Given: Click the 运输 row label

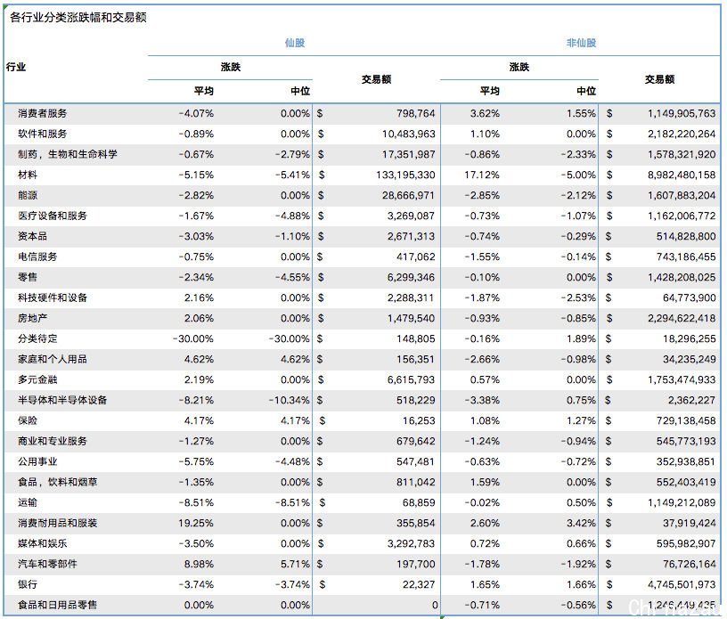Looking at the screenshot, I should pyautogui.click(x=28, y=502).
